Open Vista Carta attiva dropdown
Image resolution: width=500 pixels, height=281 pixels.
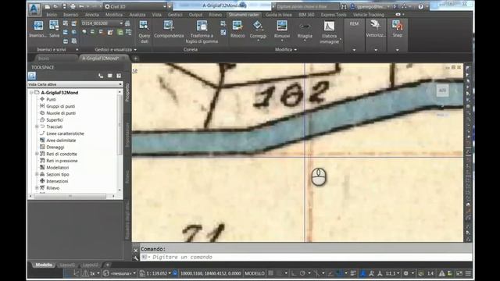(75, 84)
